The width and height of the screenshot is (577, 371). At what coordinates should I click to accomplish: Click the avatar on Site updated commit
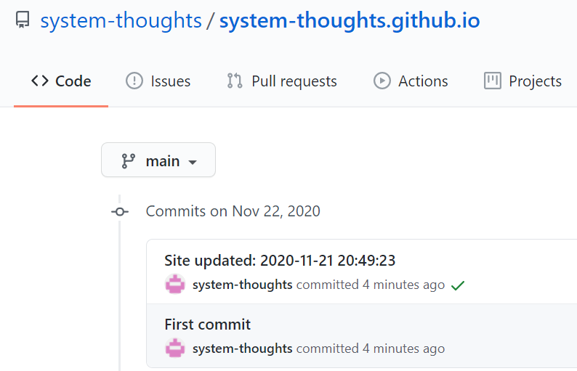click(x=175, y=284)
